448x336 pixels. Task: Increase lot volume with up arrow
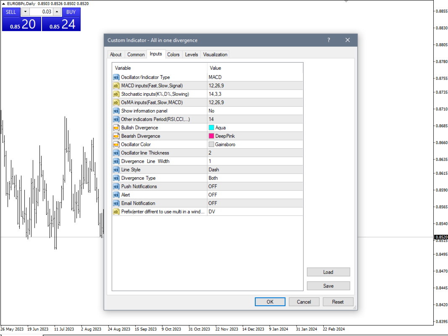coord(57,12)
